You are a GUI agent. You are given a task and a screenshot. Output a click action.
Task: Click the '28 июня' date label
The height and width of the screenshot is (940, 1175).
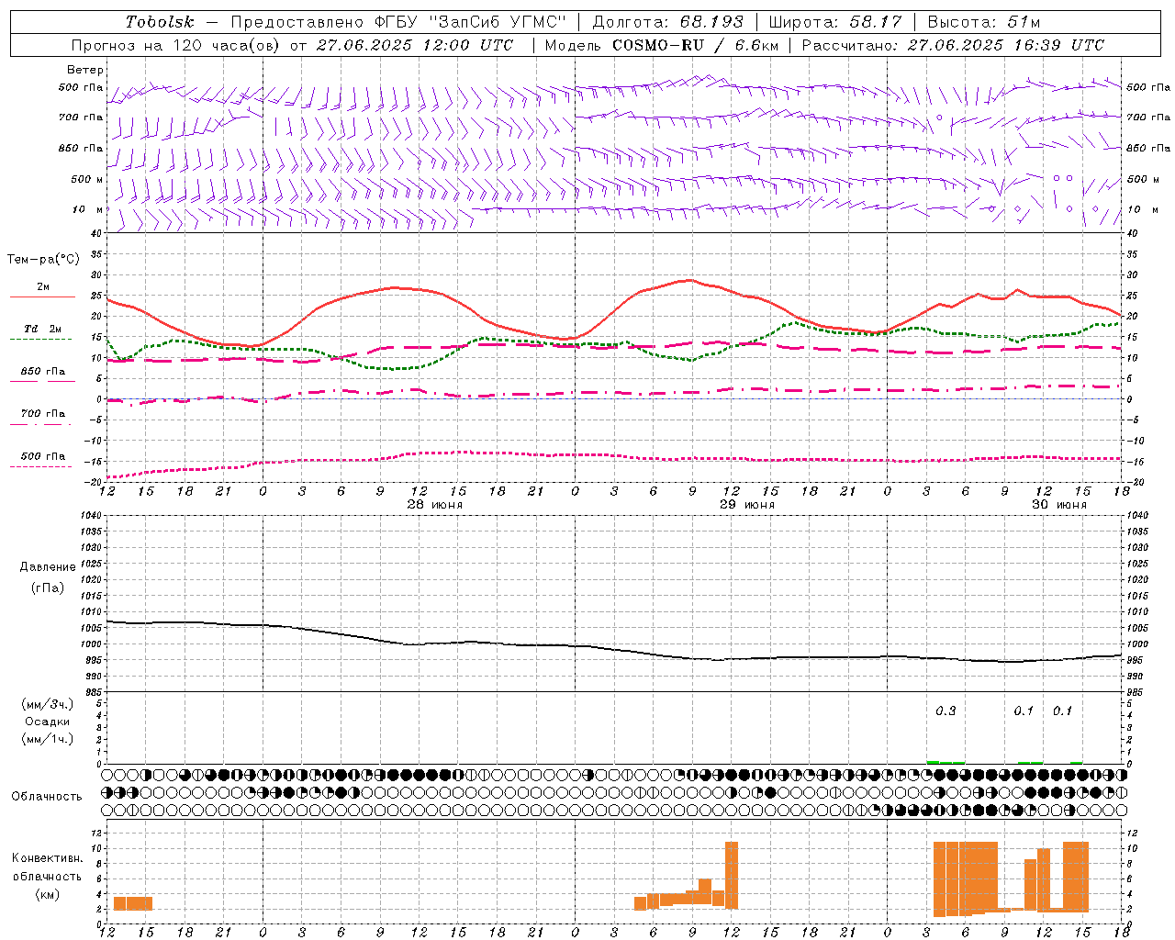(x=435, y=505)
